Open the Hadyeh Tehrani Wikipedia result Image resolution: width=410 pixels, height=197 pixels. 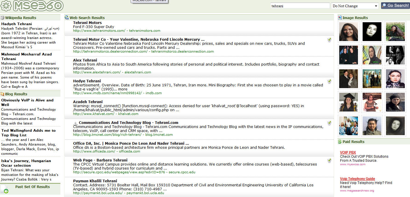coord(16,24)
